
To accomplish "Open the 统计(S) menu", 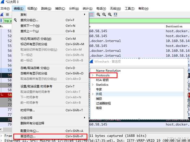I will tap(87, 9).
